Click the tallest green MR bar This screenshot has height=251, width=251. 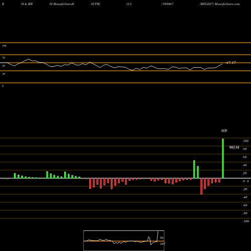[223, 158]
